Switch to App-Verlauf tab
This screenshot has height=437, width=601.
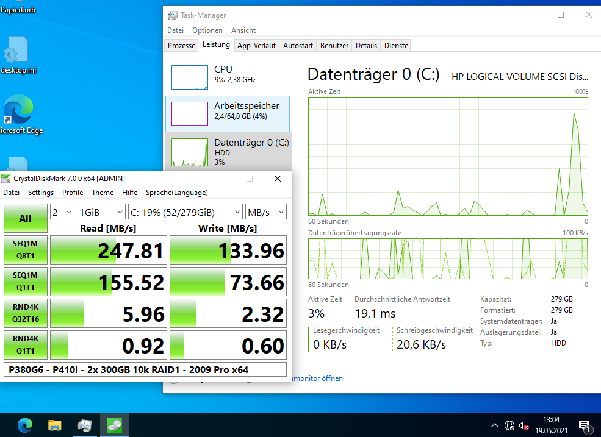(x=256, y=46)
